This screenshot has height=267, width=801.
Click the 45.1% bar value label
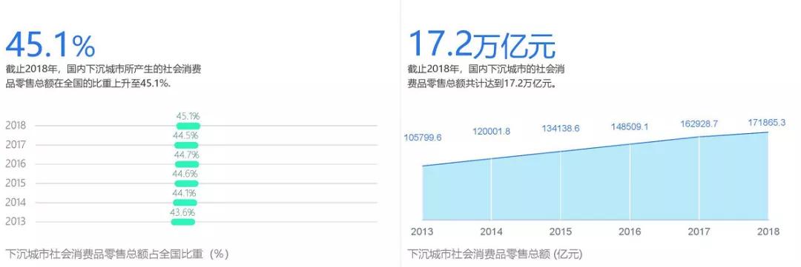click(188, 116)
